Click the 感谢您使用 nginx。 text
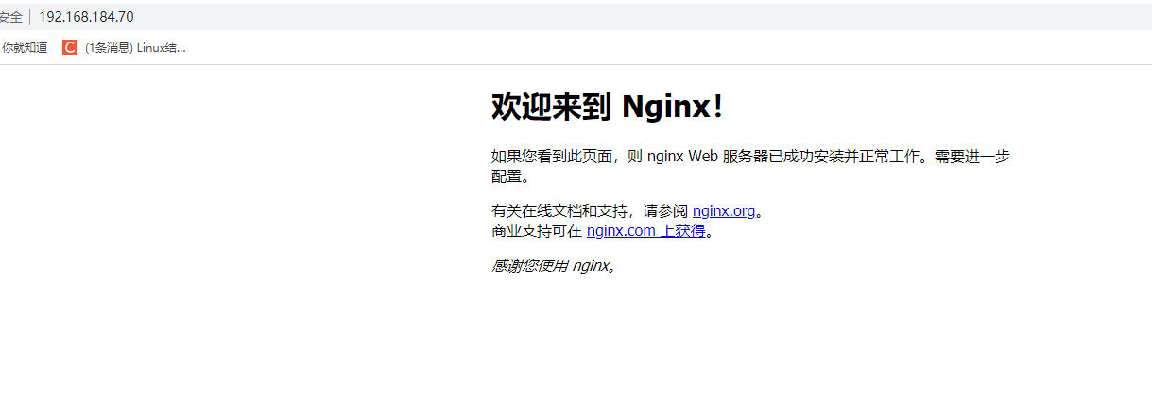The width and height of the screenshot is (1152, 419). pos(555,265)
